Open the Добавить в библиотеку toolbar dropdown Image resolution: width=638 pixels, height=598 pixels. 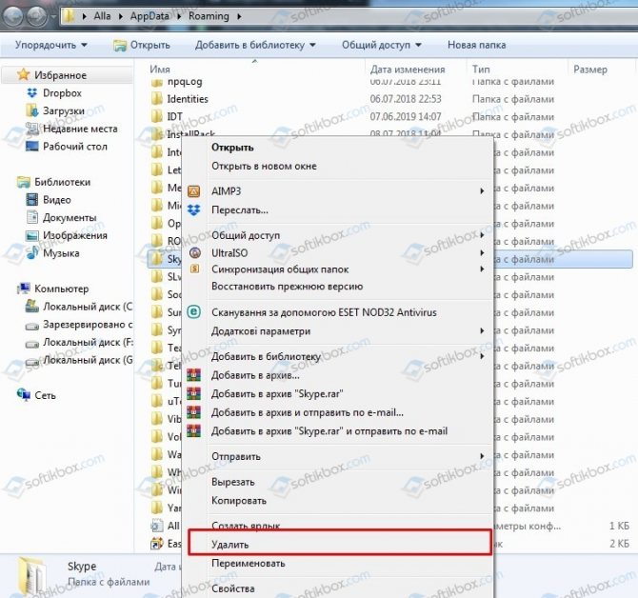(x=255, y=45)
